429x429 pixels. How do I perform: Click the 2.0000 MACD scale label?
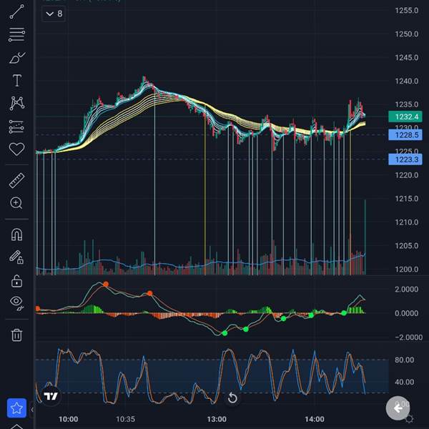[406, 289]
